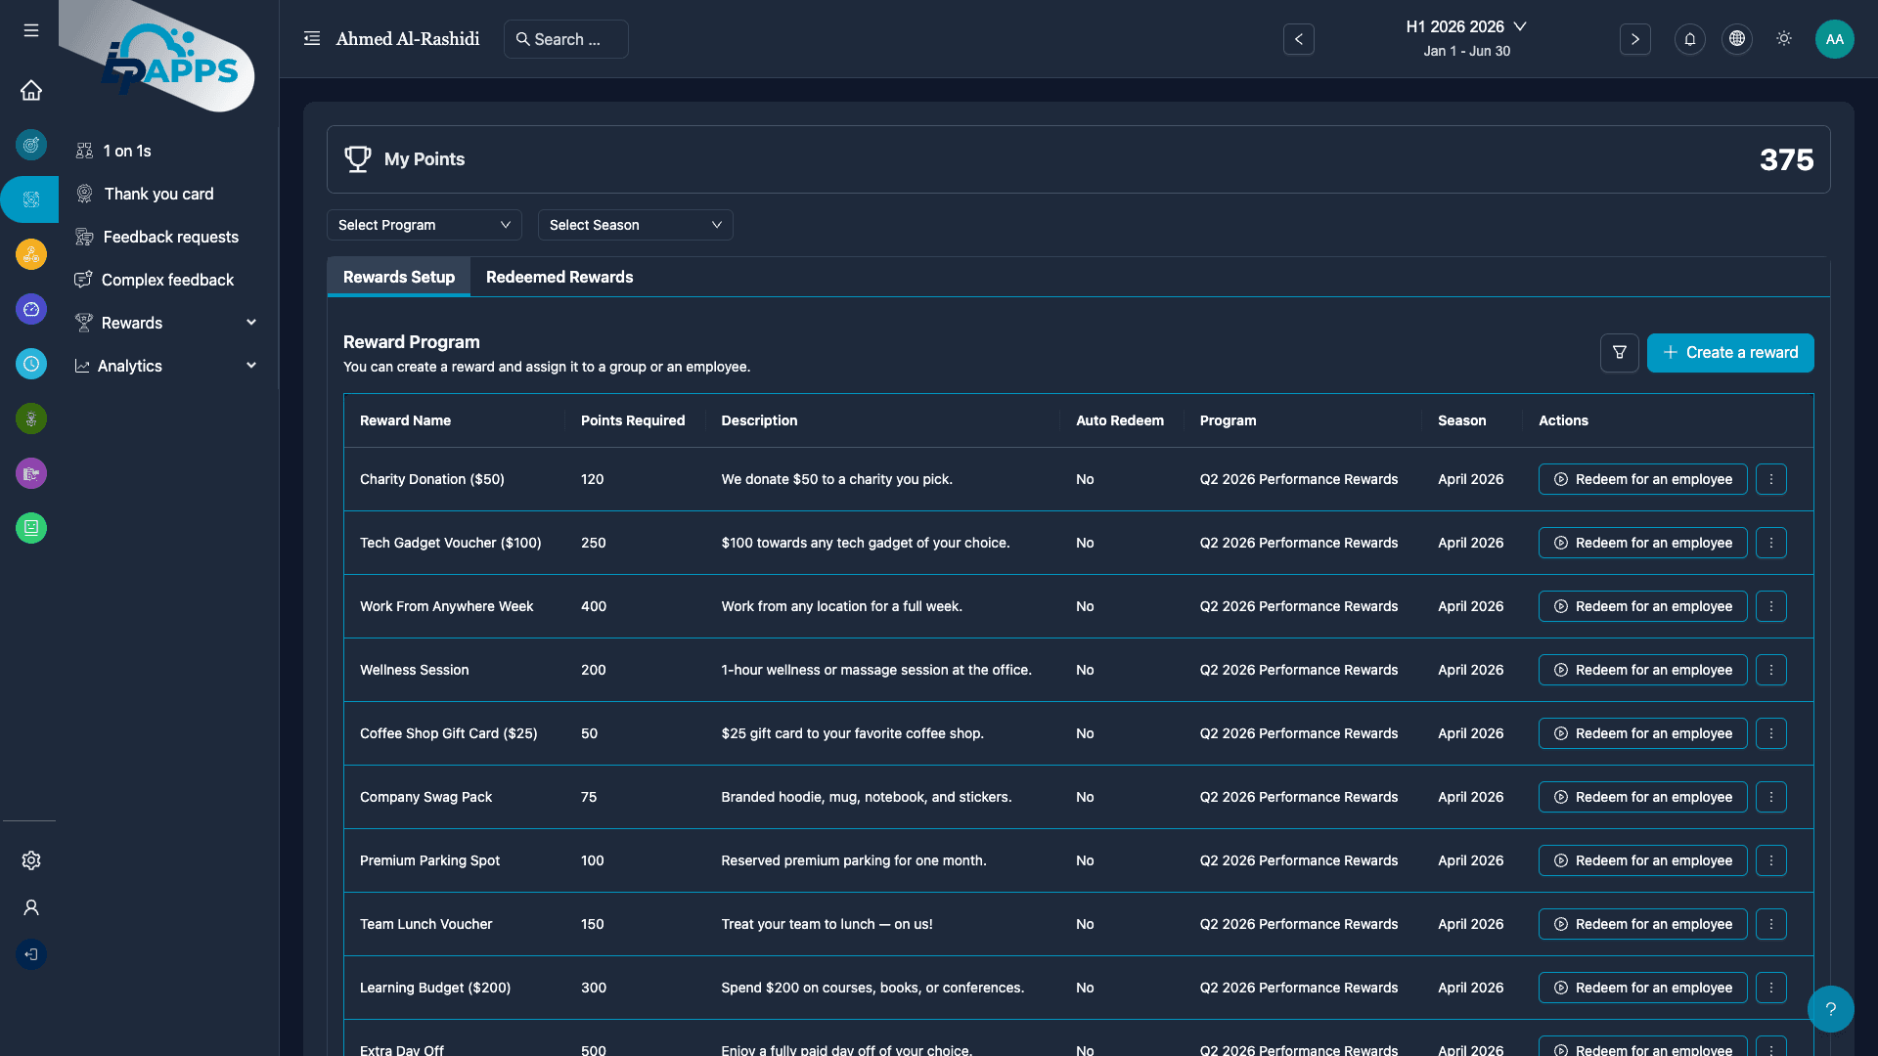
Task: Open the H1 2026 period selector
Action: pos(1466,27)
